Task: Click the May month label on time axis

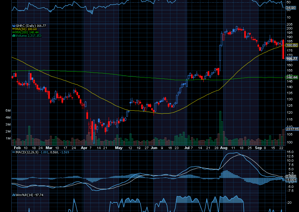Action: point(119,148)
